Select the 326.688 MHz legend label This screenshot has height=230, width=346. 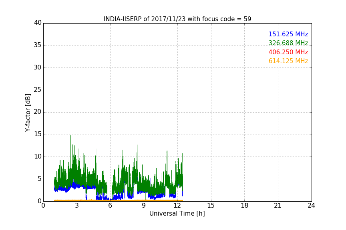coord(288,43)
